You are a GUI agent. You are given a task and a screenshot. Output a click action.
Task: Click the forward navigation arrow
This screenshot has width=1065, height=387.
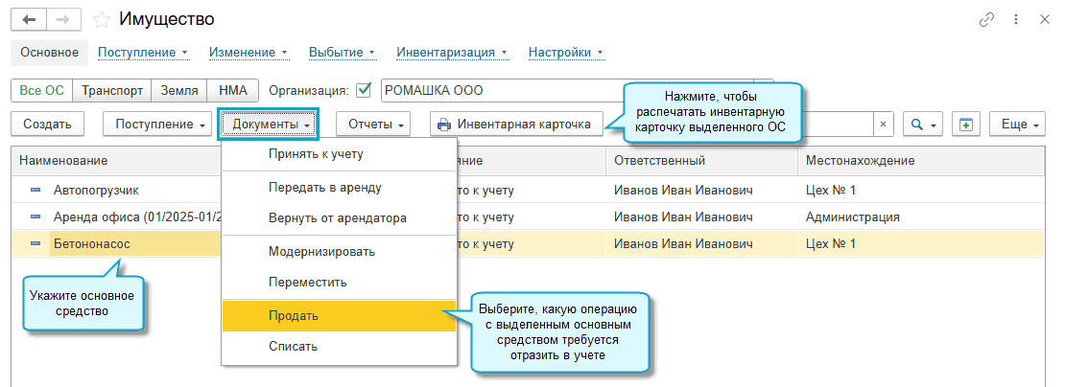62,20
